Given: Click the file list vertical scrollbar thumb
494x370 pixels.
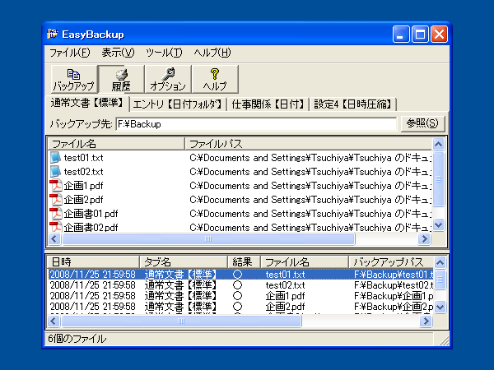Looking at the screenshot, I should point(438,179).
